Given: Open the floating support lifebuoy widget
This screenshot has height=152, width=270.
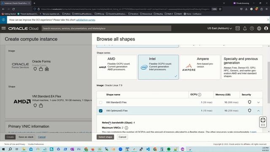Looking at the screenshot, I should point(263,122).
